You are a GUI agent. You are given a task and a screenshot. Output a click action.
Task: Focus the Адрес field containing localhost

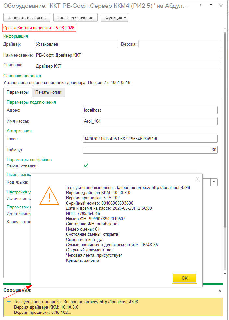click(150, 110)
